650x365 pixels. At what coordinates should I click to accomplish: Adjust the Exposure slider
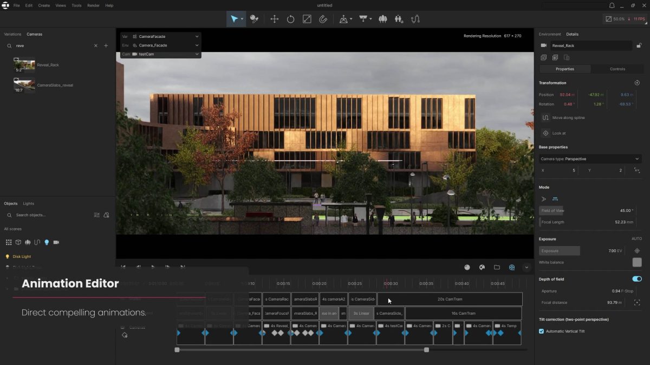coord(559,250)
